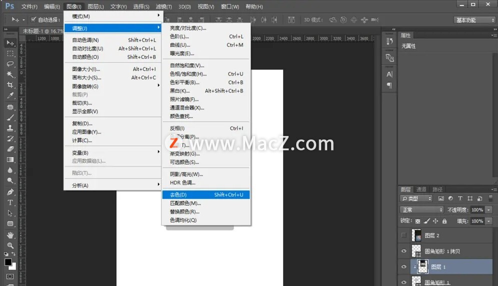The width and height of the screenshot is (498, 286).
Task: Select the 图层 1 layer thumbnail
Action: (423, 267)
